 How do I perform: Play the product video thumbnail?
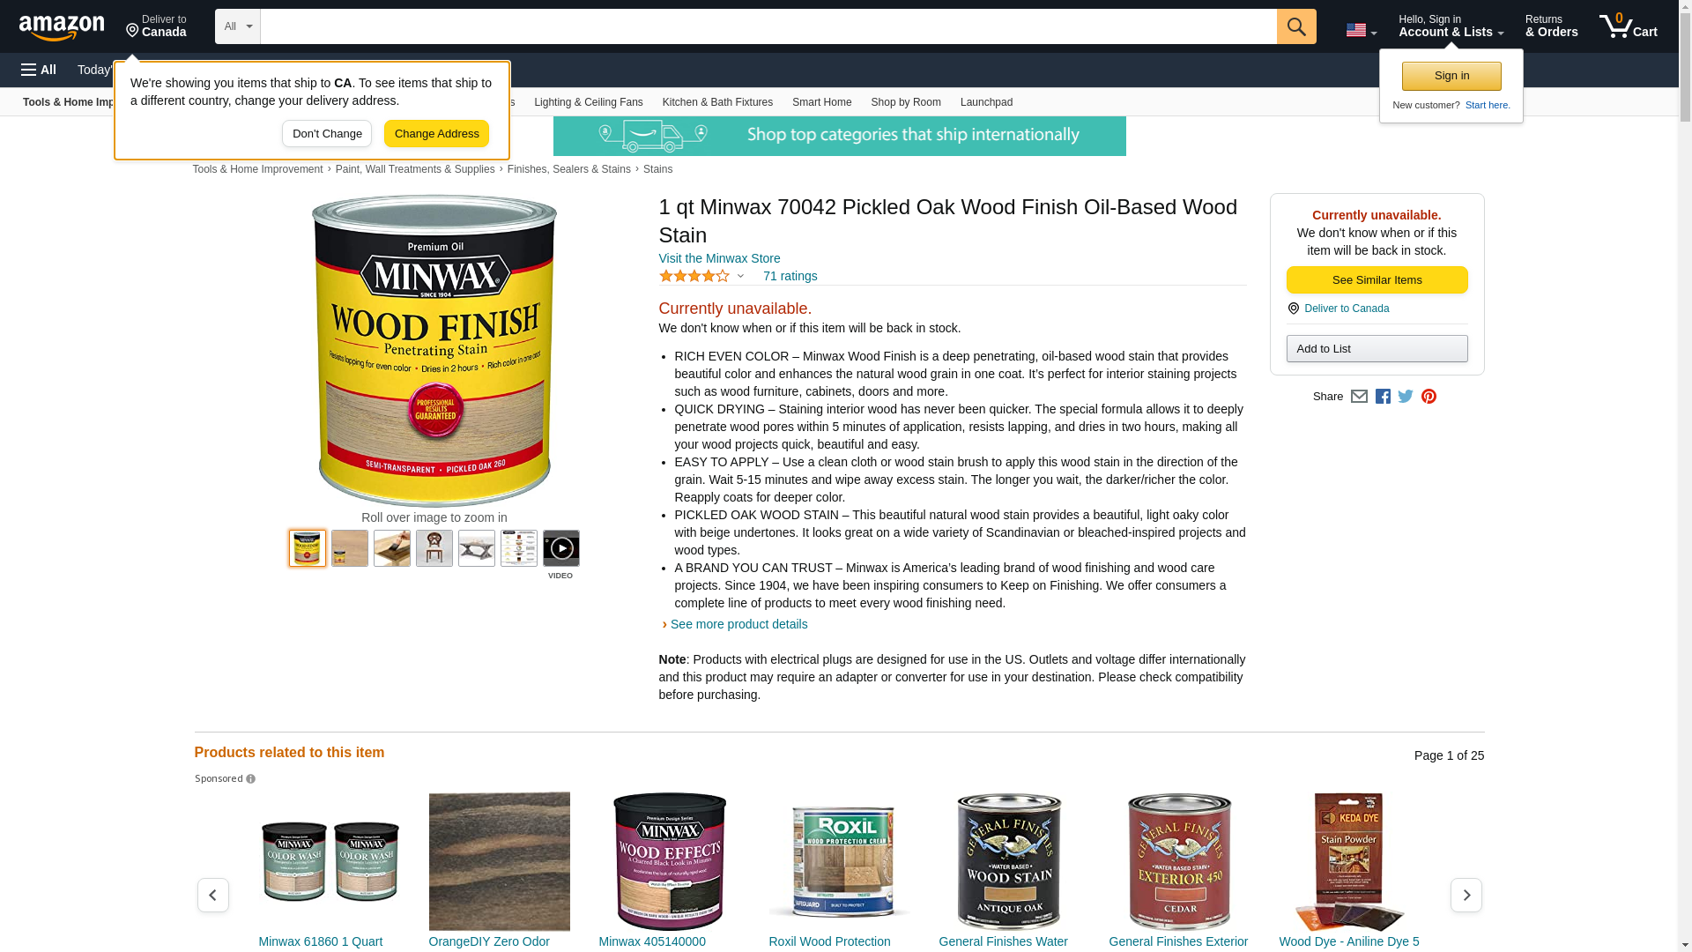[x=561, y=548]
